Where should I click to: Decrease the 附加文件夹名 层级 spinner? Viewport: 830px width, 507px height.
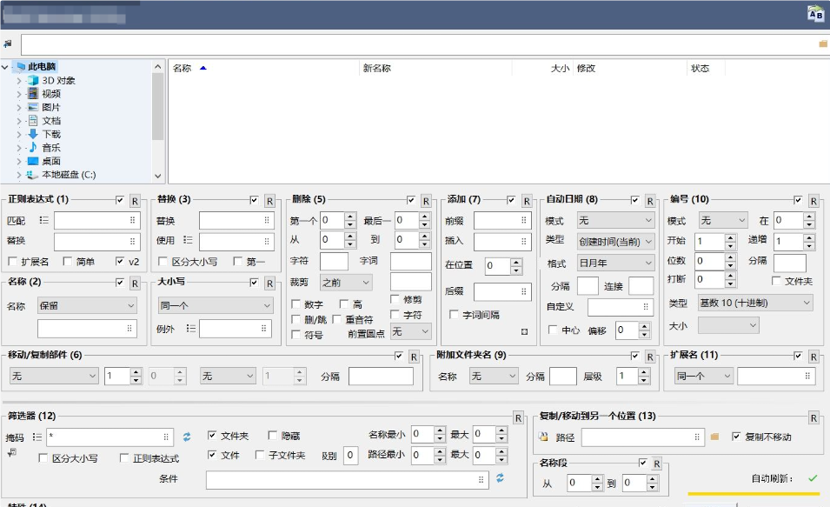coord(644,380)
